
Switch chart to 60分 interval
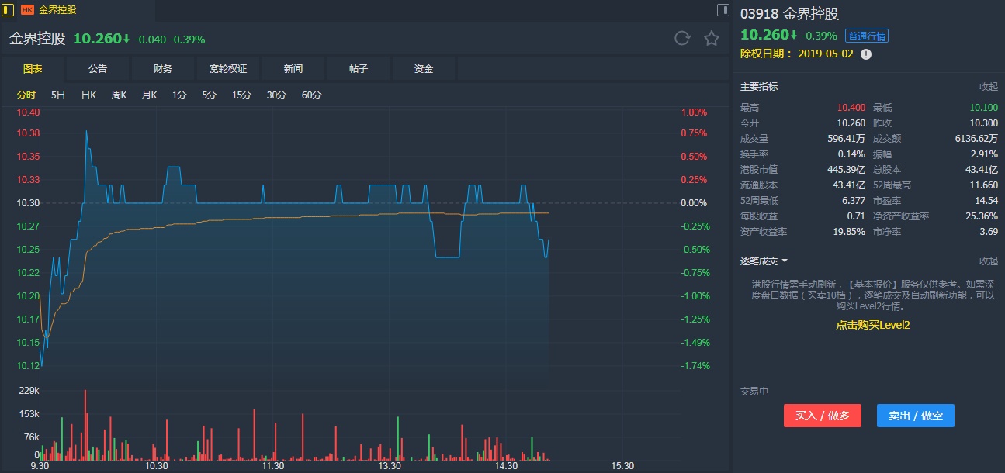click(311, 95)
